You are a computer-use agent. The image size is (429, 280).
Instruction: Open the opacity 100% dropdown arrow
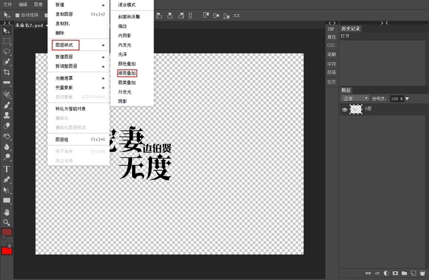coord(407,98)
